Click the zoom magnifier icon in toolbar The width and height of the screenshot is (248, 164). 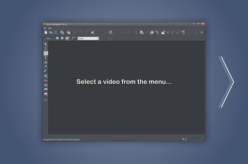tap(110, 32)
